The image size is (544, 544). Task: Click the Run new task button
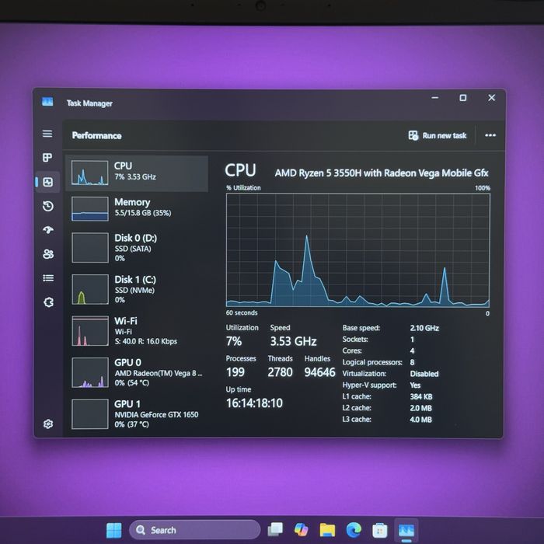[x=438, y=135]
